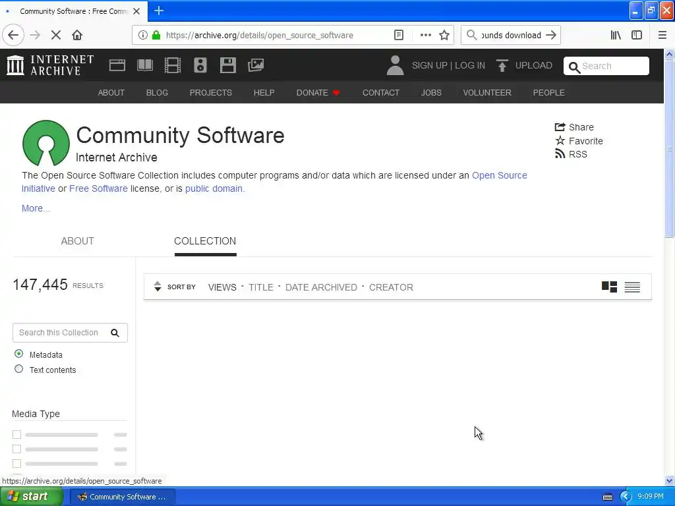Open the Windows start button
Viewport: 675px width, 506px height.
click(31, 497)
